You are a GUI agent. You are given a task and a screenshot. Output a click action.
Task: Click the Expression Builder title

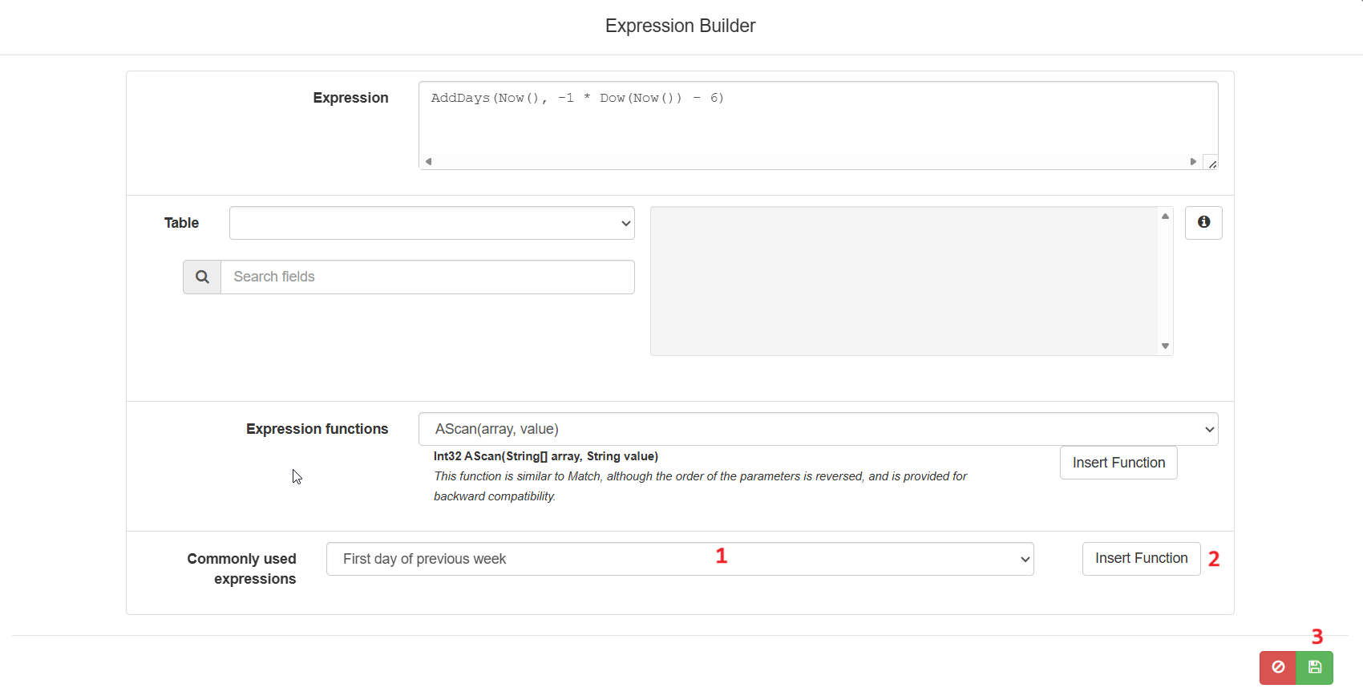[x=680, y=26]
